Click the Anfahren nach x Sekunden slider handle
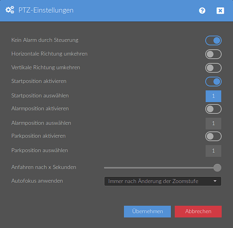 click(217, 168)
